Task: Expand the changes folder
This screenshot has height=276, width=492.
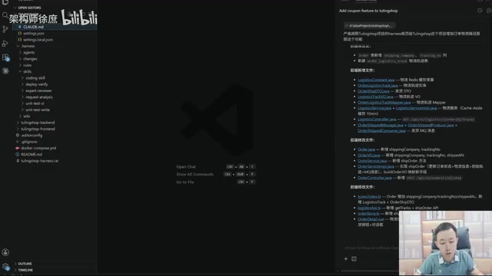Action: [21, 59]
